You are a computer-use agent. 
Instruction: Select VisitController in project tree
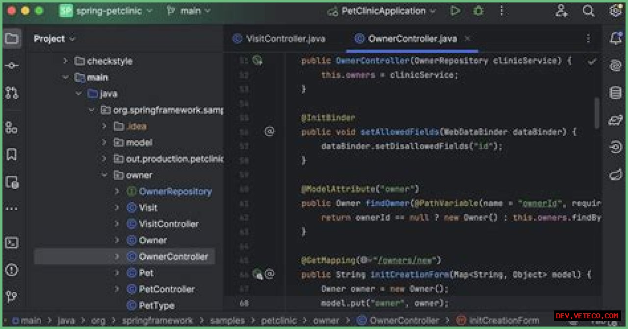[169, 224]
